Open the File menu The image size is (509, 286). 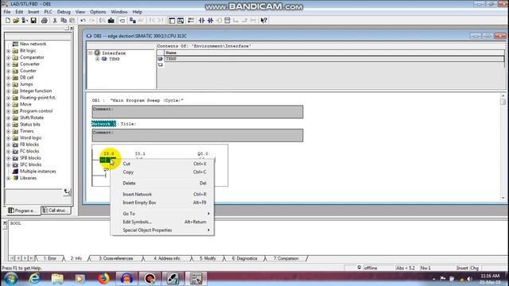tap(7, 12)
